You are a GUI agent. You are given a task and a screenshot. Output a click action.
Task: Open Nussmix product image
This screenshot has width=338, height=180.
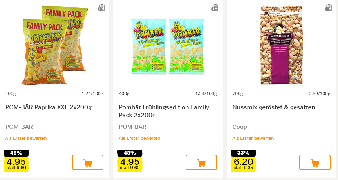[282, 45]
